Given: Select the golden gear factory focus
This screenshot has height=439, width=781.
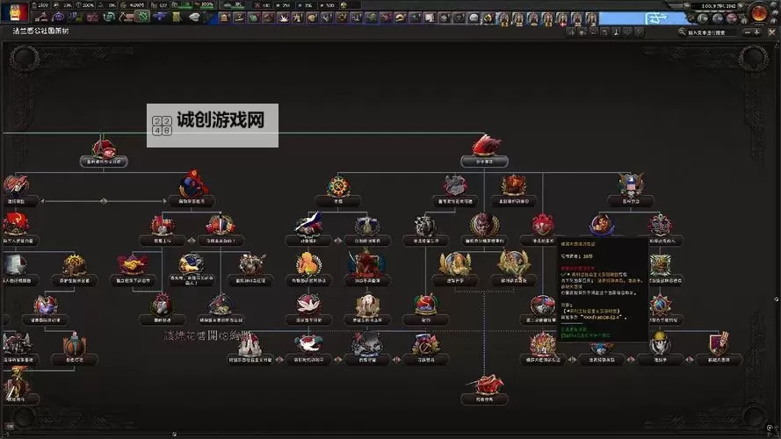Looking at the screenshot, I should [74, 270].
